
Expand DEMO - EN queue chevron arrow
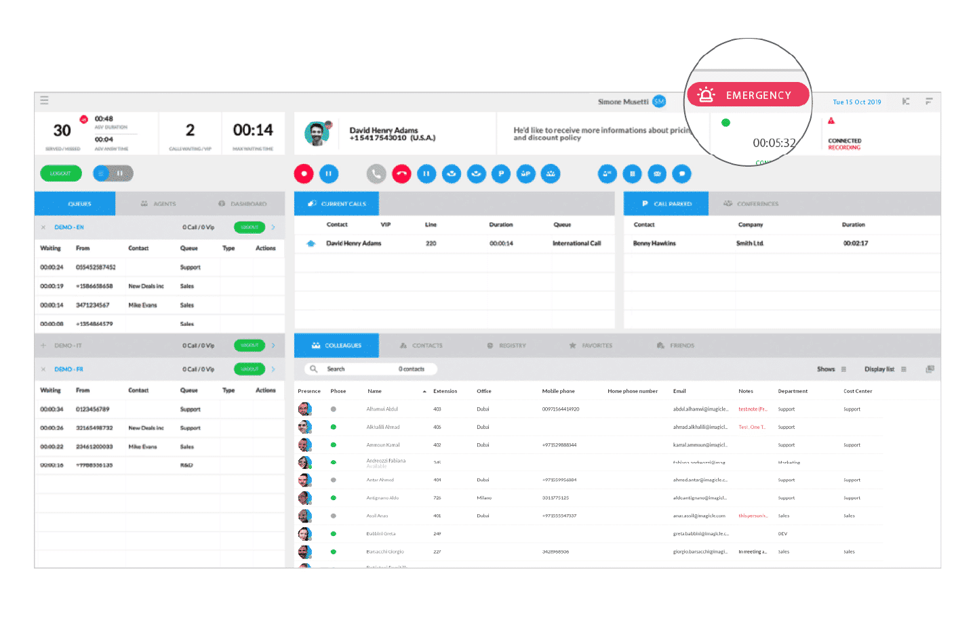click(x=273, y=228)
